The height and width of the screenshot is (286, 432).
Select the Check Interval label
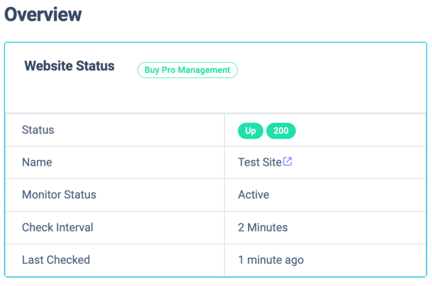pos(57,228)
